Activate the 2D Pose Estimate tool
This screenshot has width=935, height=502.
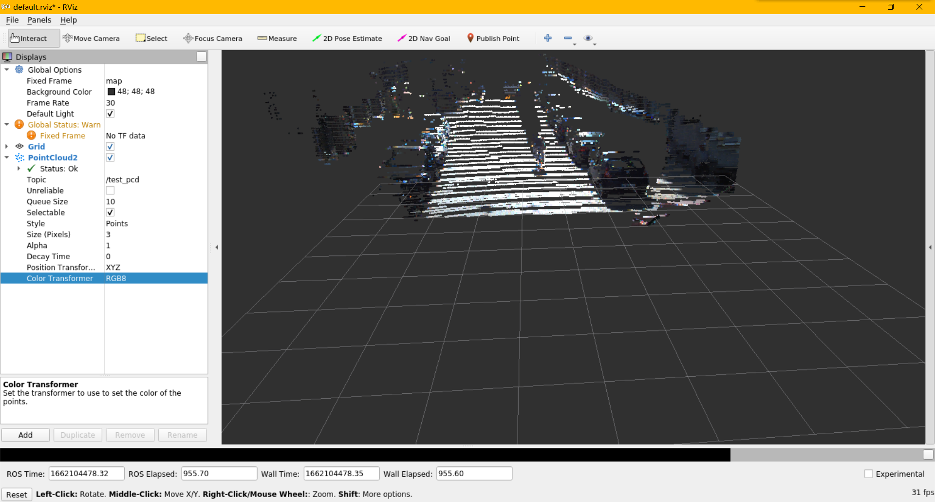pyautogui.click(x=347, y=39)
